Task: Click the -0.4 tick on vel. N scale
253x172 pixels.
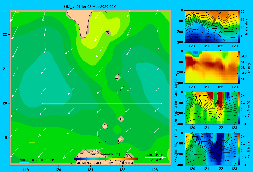Action: click(x=243, y=124)
